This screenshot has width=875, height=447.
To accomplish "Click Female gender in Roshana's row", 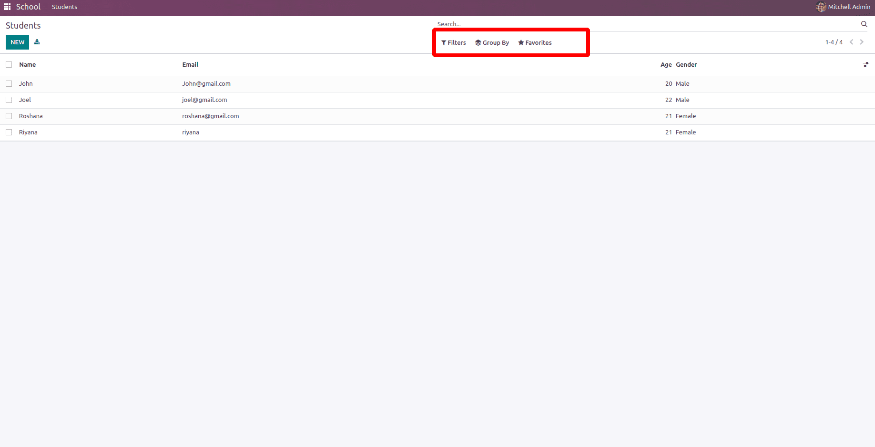I will tap(686, 116).
